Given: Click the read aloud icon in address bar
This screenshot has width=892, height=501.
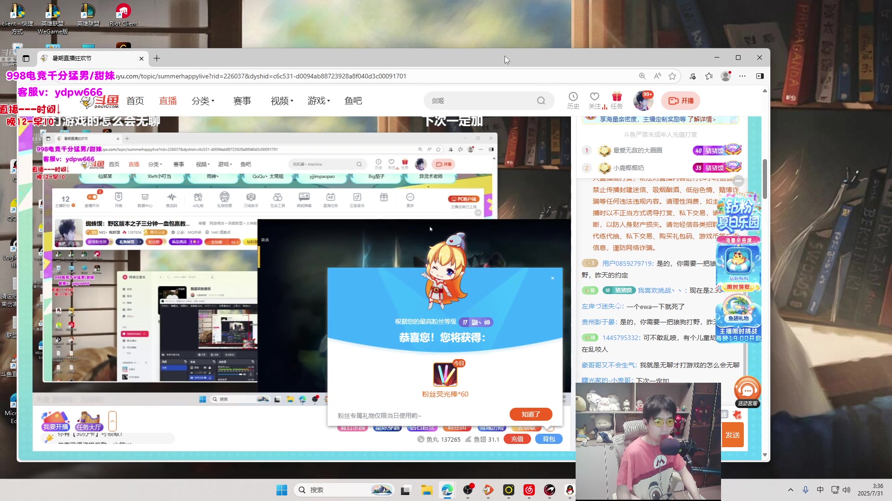Looking at the screenshot, I should pos(657,76).
